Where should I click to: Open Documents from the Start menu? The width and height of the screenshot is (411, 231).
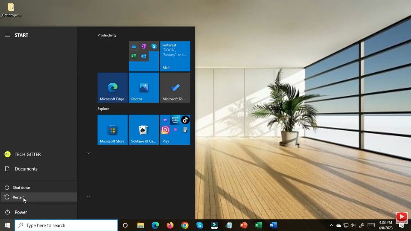(26, 169)
